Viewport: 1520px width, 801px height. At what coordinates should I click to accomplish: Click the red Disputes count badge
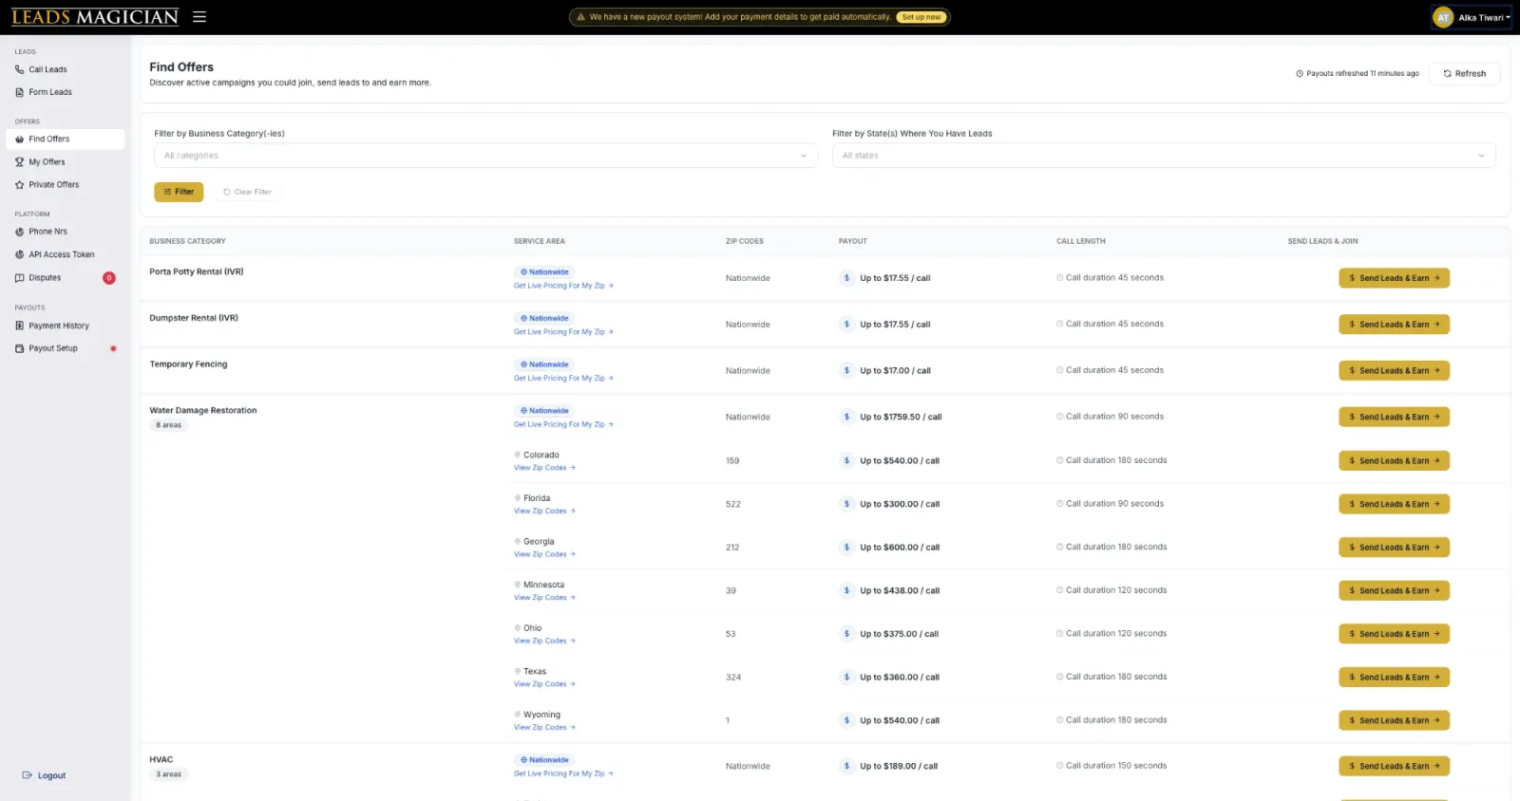pyautogui.click(x=109, y=278)
